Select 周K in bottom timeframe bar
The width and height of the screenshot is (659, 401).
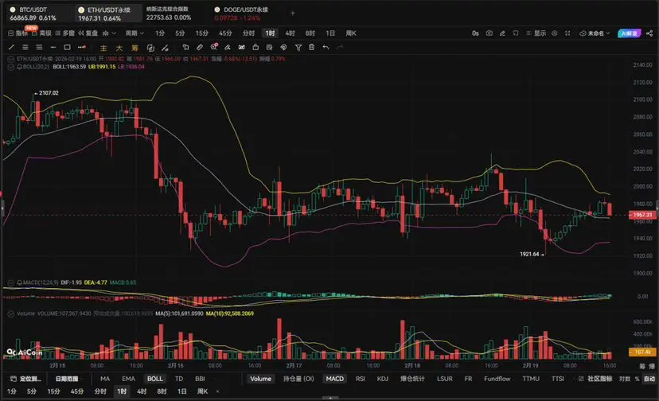click(x=203, y=391)
